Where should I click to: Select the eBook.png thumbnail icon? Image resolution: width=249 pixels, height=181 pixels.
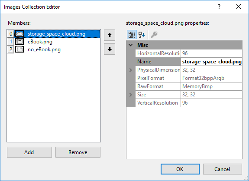click(19, 42)
